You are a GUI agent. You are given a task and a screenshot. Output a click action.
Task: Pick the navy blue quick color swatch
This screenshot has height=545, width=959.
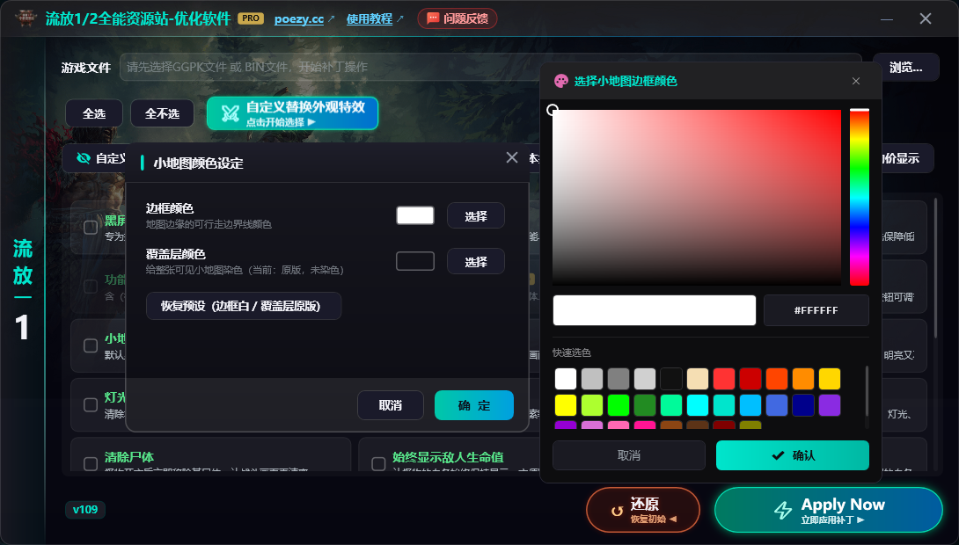803,405
